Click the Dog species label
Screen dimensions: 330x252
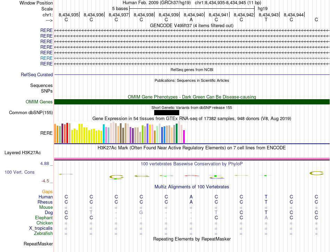click(x=49, y=213)
